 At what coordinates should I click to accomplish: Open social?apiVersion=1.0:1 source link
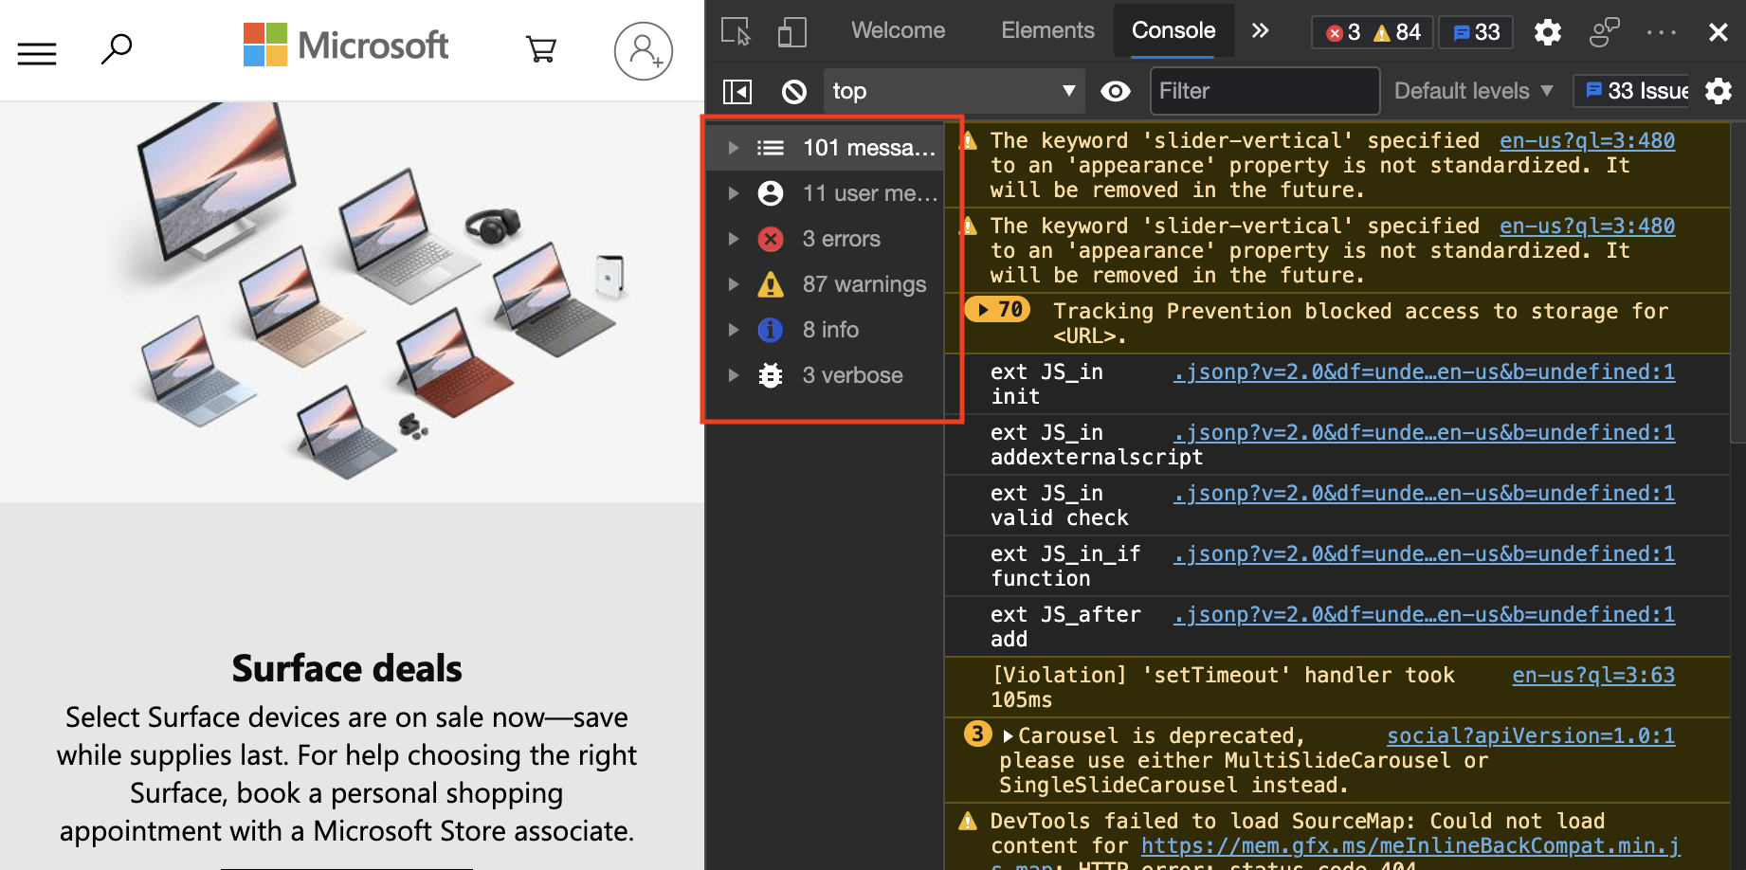[1531, 736]
